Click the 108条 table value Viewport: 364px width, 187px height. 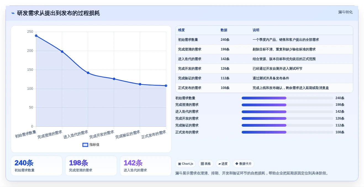tap(225, 88)
